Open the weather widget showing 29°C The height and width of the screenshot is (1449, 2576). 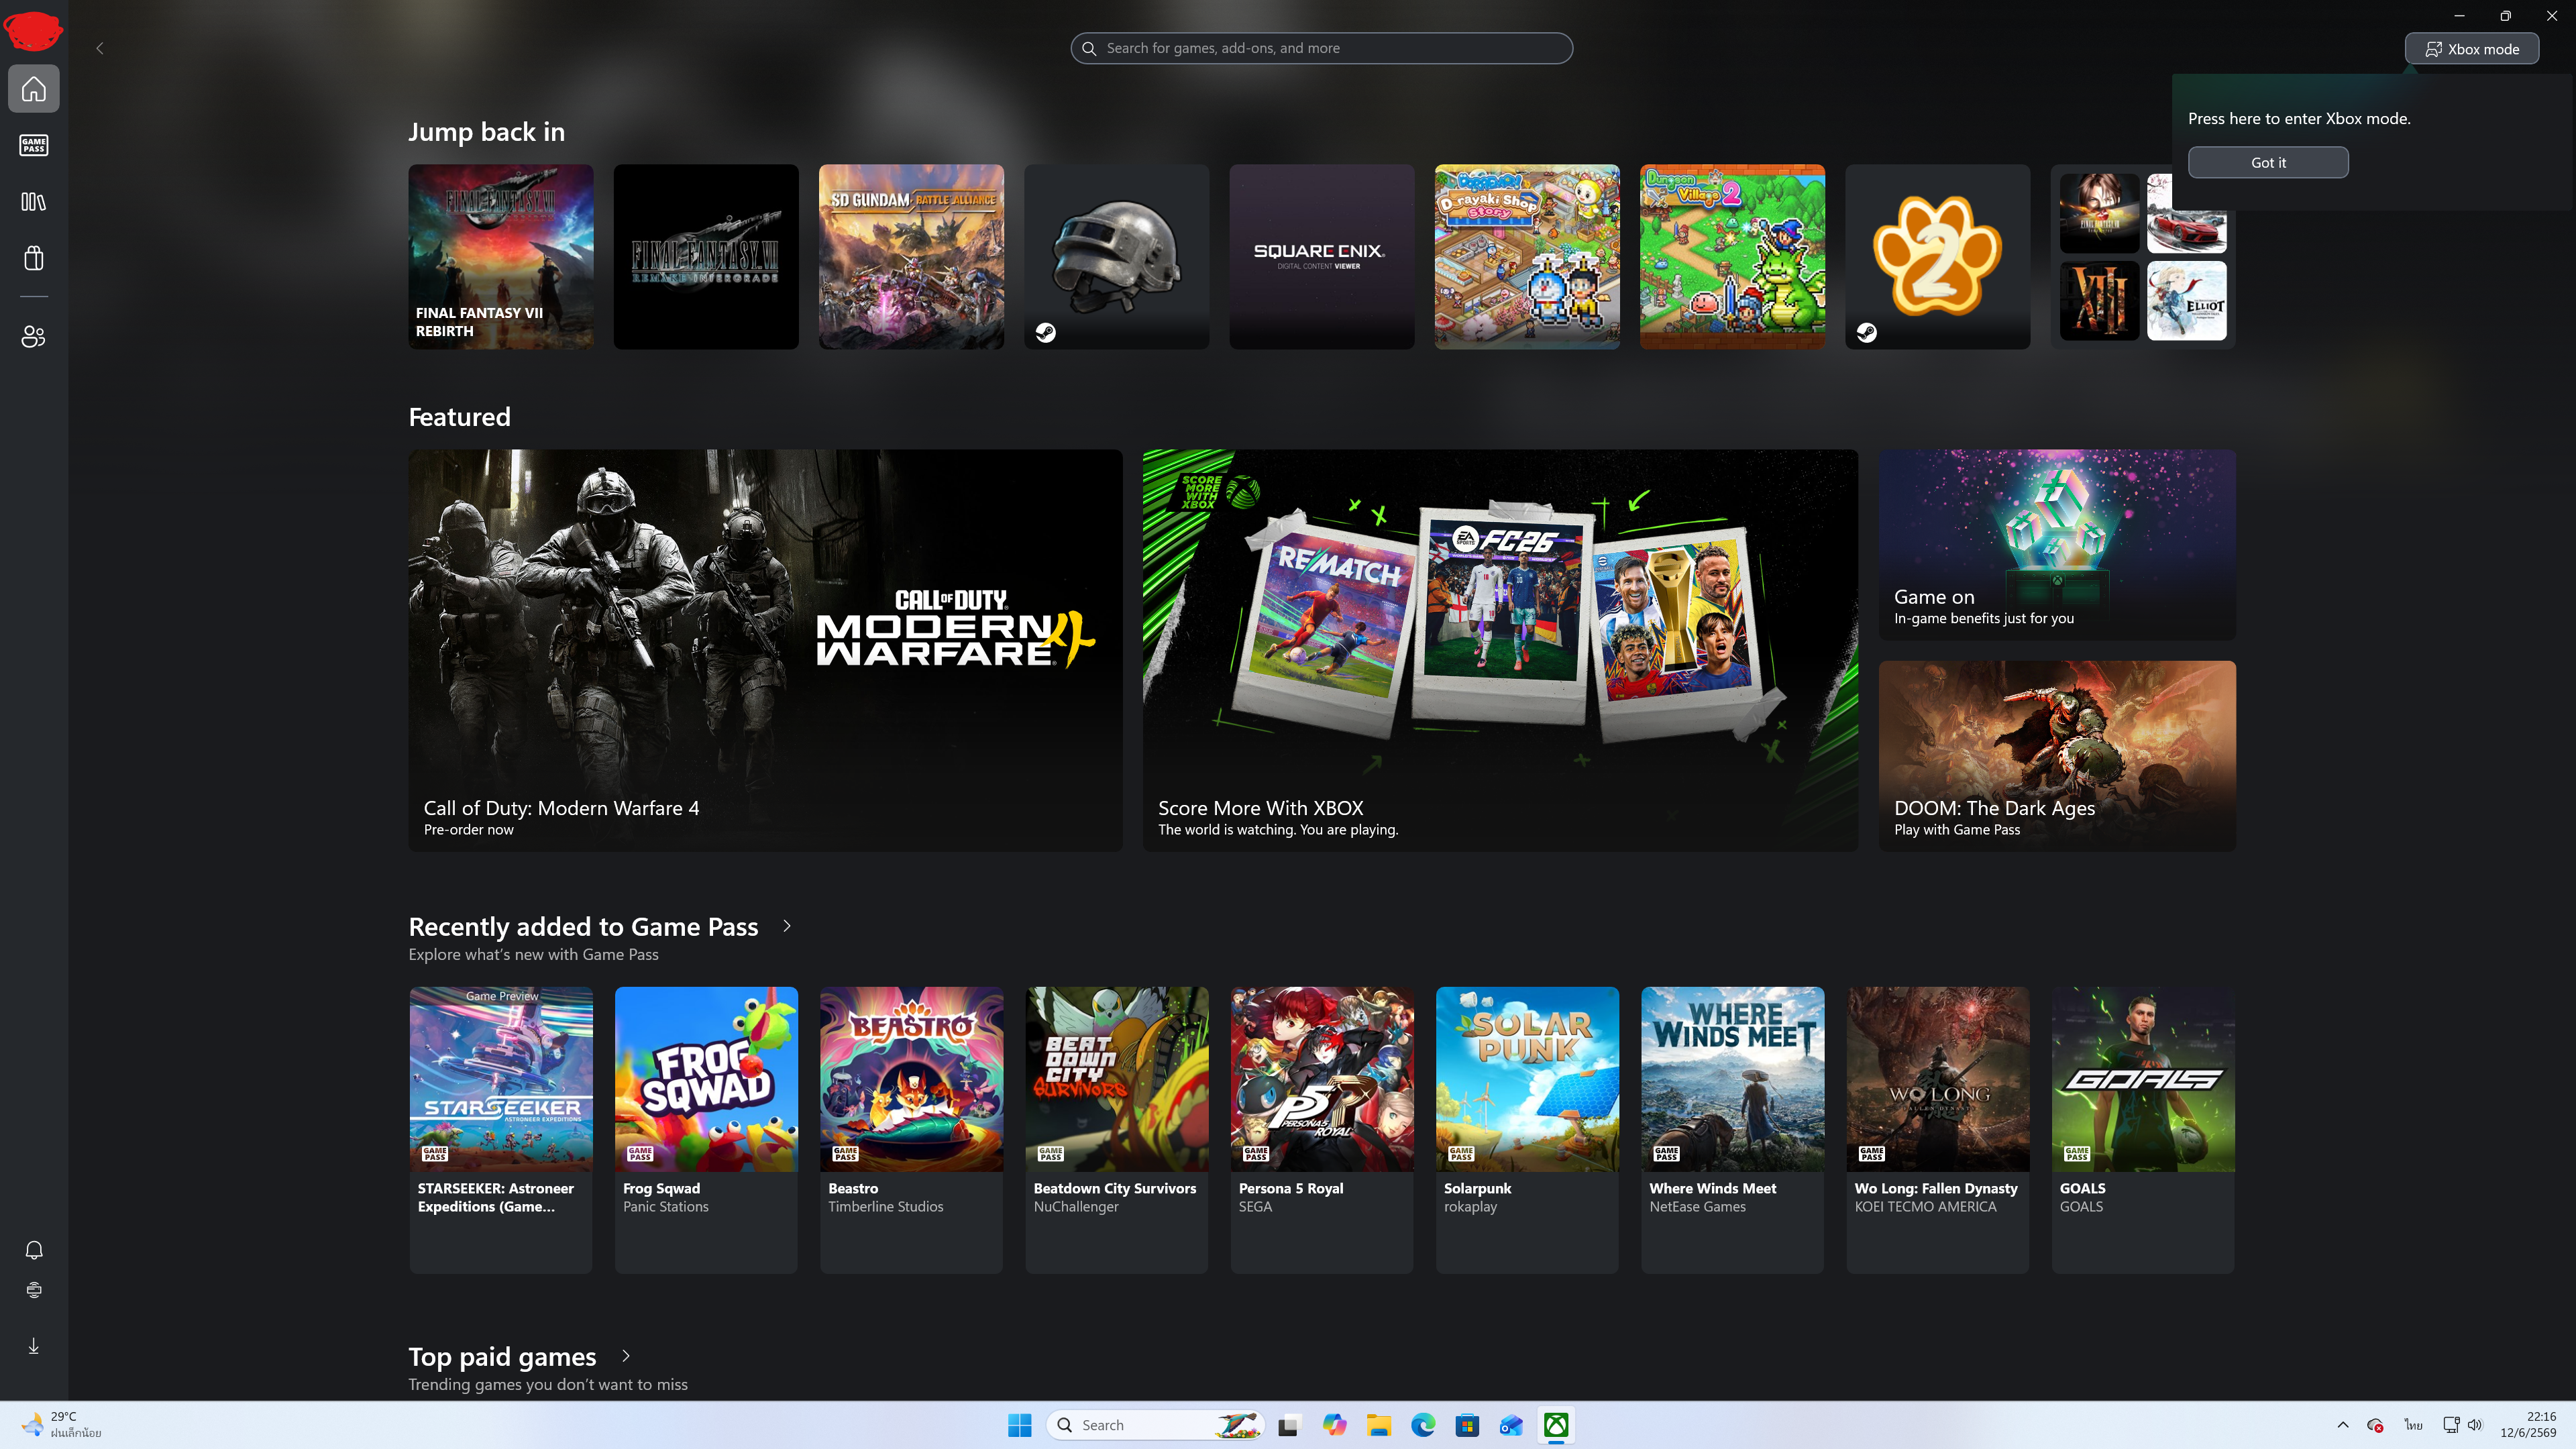[62, 1425]
